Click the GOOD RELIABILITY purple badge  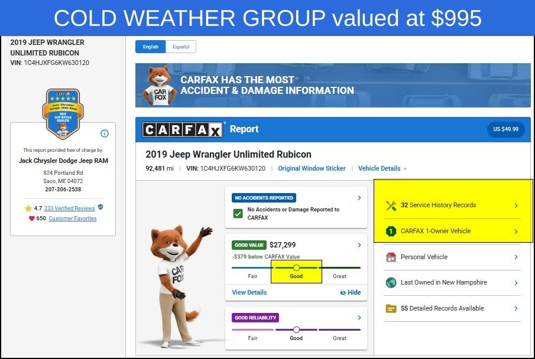point(255,318)
